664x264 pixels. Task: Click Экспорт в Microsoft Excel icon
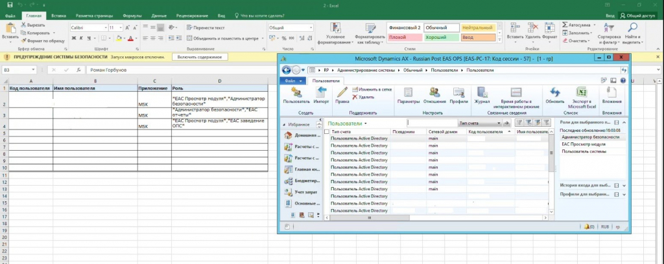(582, 93)
